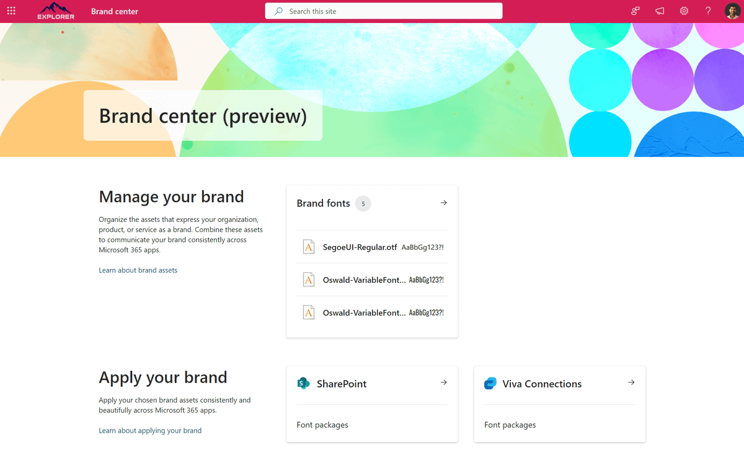Open the Learn about brand assets link
The image size is (744, 455).
(138, 270)
